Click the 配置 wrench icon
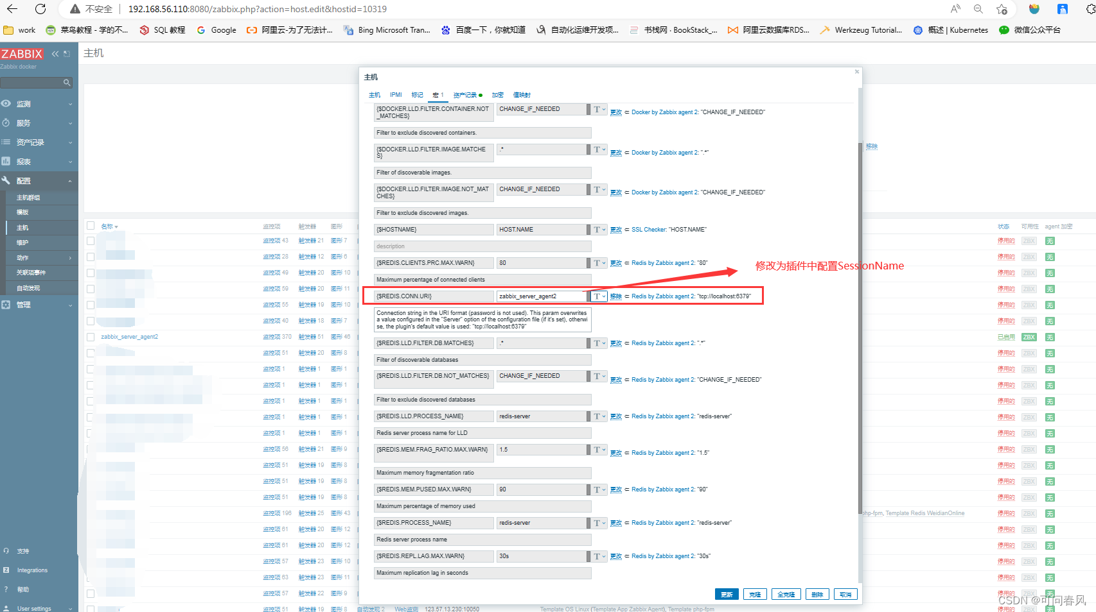This screenshot has height=612, width=1096. coord(6,180)
